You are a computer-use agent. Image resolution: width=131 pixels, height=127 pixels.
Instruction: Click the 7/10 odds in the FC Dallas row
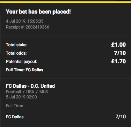click(x=121, y=117)
